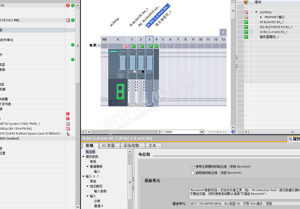Click the green check for DQ 8x24VDC/0.5A BA_1
The height and width of the screenshot is (209, 300).
click(246, 27)
